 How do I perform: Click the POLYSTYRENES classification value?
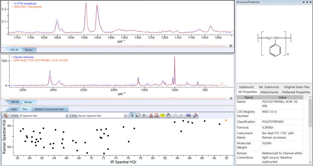click(x=273, y=122)
